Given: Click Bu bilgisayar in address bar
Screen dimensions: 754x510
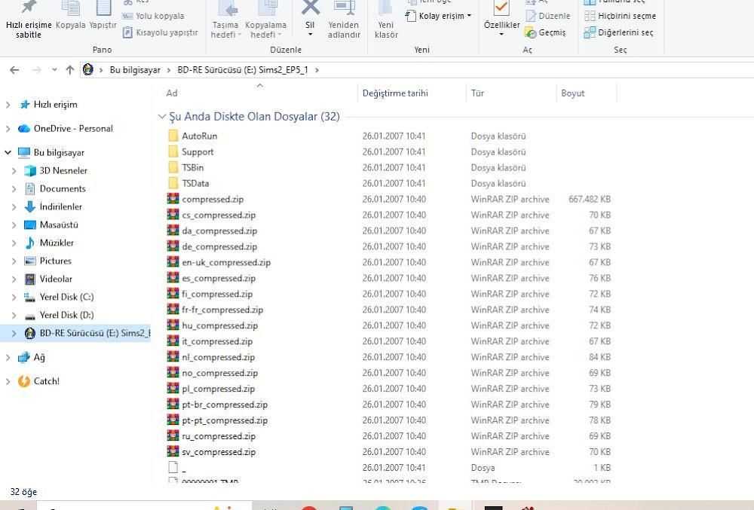Looking at the screenshot, I should [135, 70].
